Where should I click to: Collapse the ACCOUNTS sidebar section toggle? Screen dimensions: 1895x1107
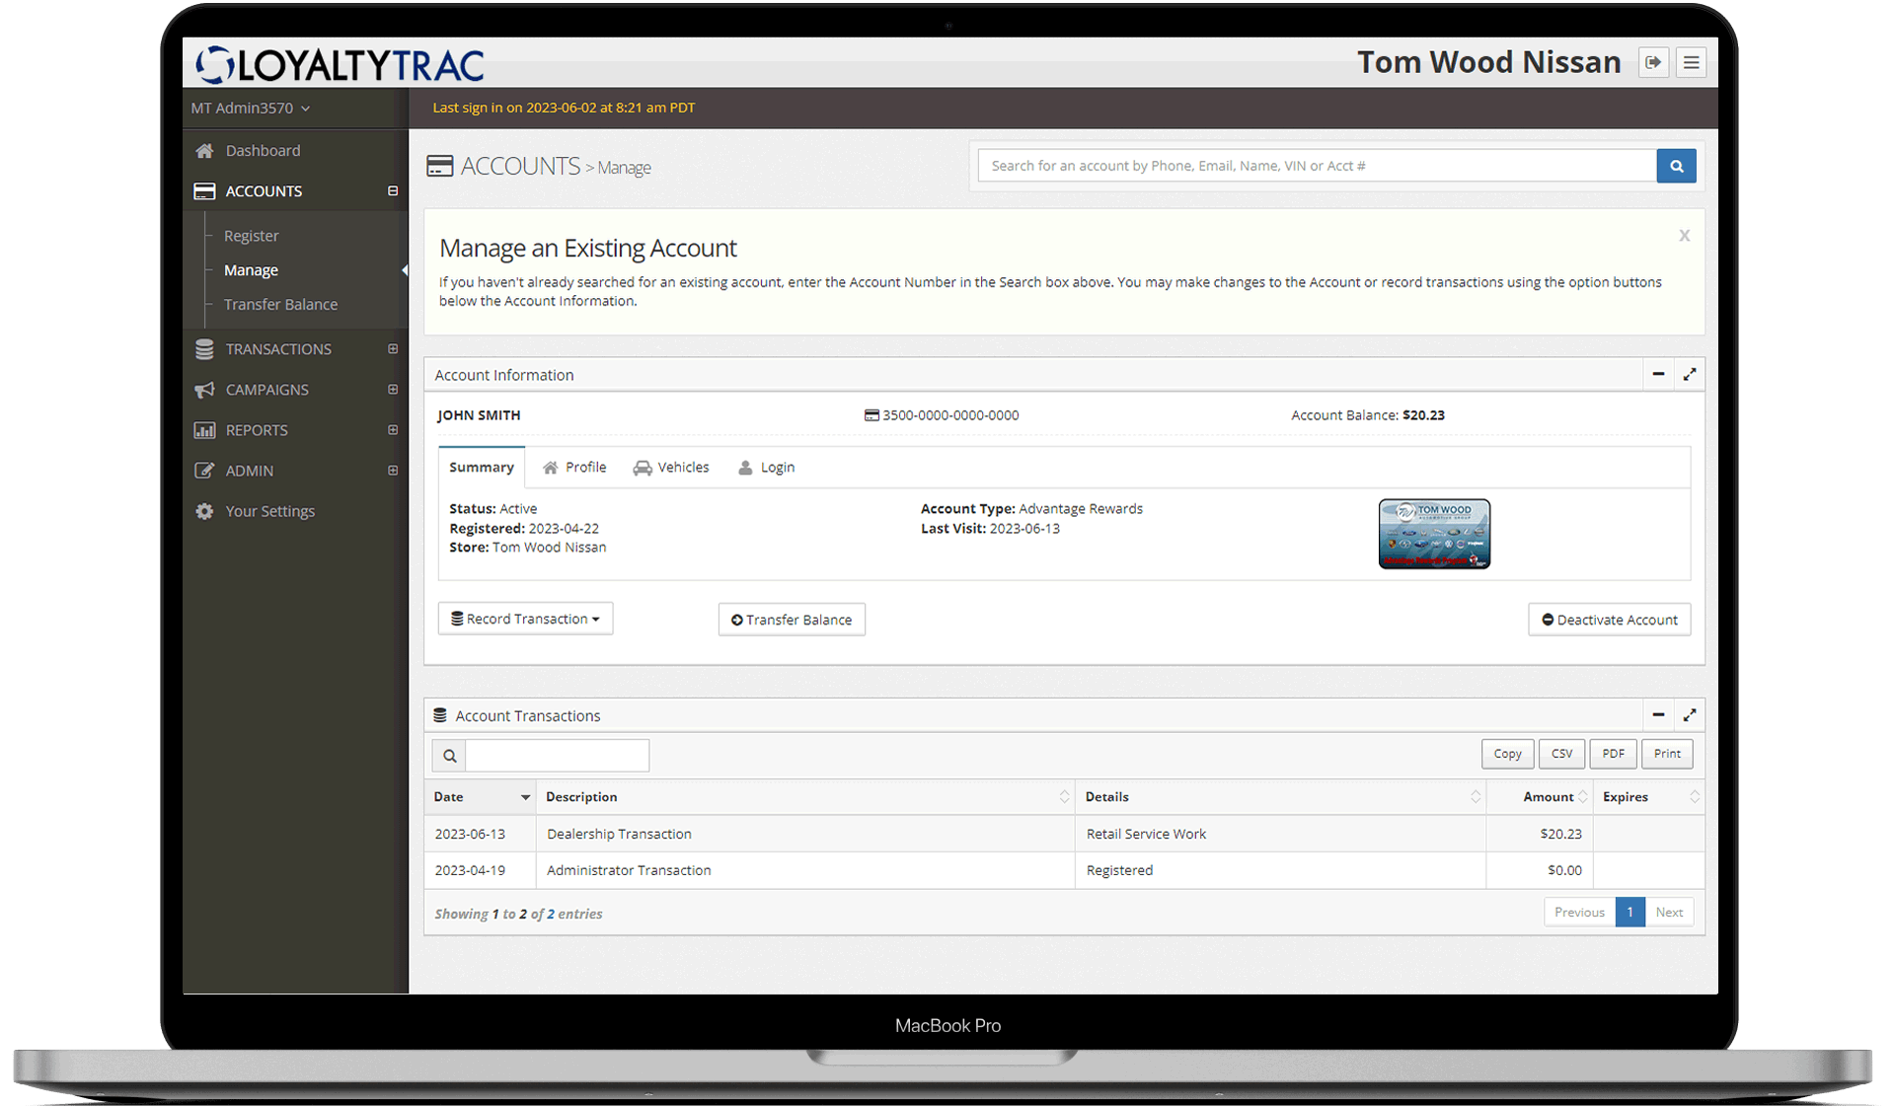pos(393,191)
